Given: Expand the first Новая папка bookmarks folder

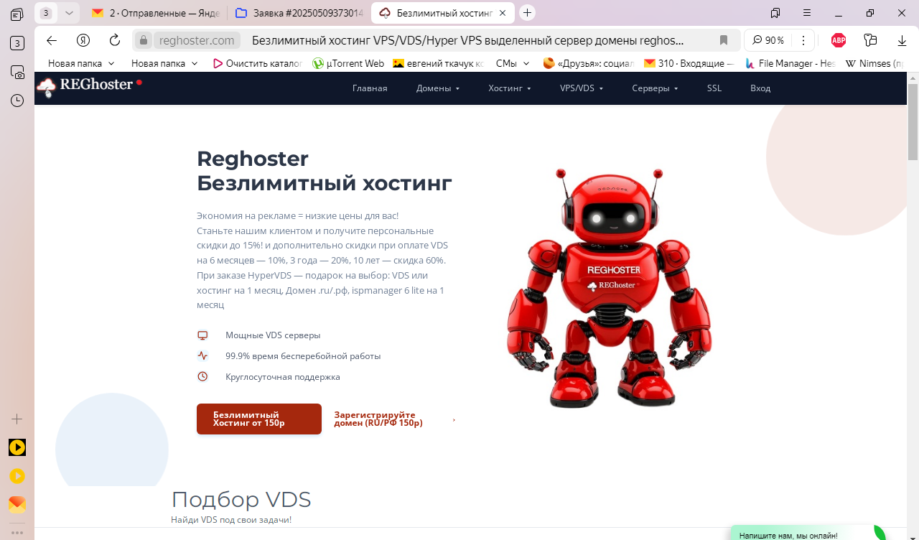Looking at the screenshot, I should (75, 63).
